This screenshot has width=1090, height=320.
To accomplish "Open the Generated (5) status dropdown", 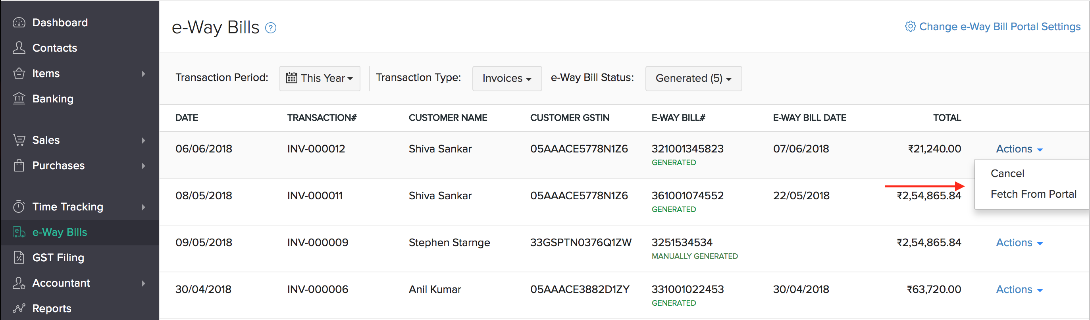I will tap(693, 78).
